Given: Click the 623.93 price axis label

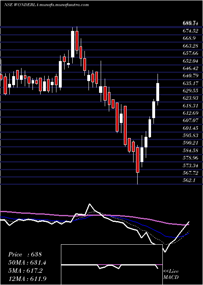Looking at the screenshot, I should 190,99.
